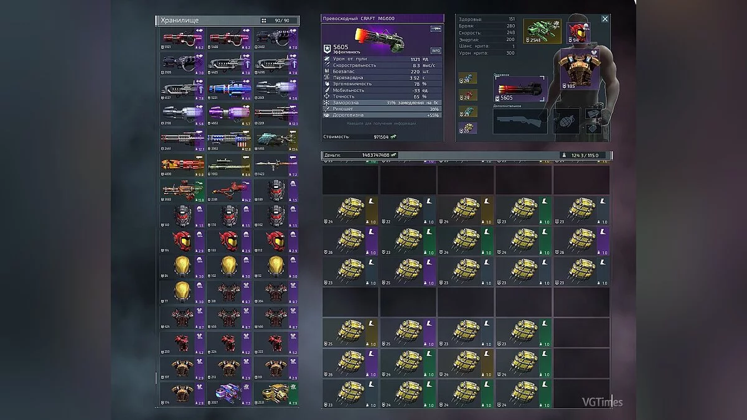Close the character equipment panel
The width and height of the screenshot is (747, 420).
point(605,19)
